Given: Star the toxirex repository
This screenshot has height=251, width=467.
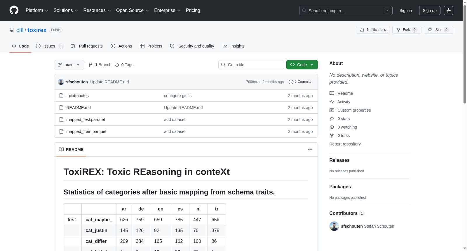Looking at the screenshot, I should [438, 30].
